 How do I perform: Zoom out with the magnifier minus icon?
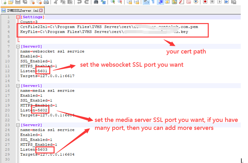(120, 2)
